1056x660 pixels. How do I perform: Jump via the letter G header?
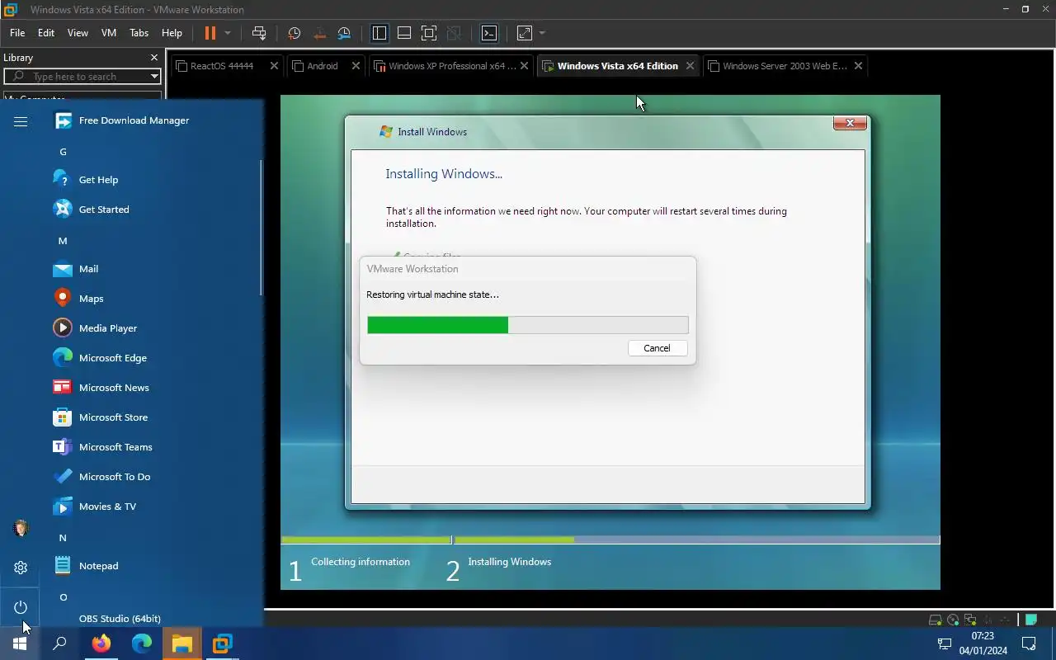[63, 152]
